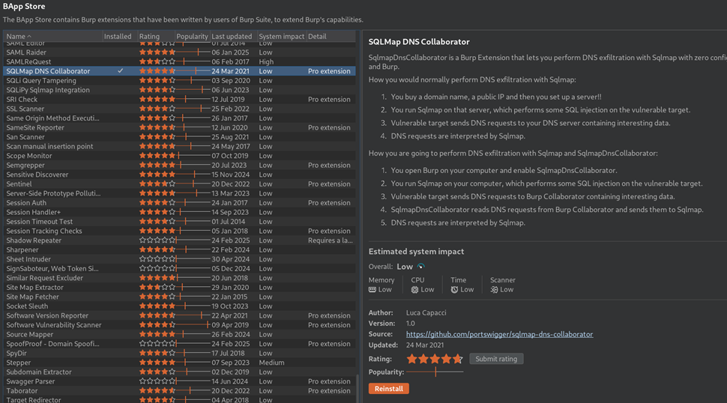Select the Semgrepper extension
The image size is (727, 403).
(179, 165)
